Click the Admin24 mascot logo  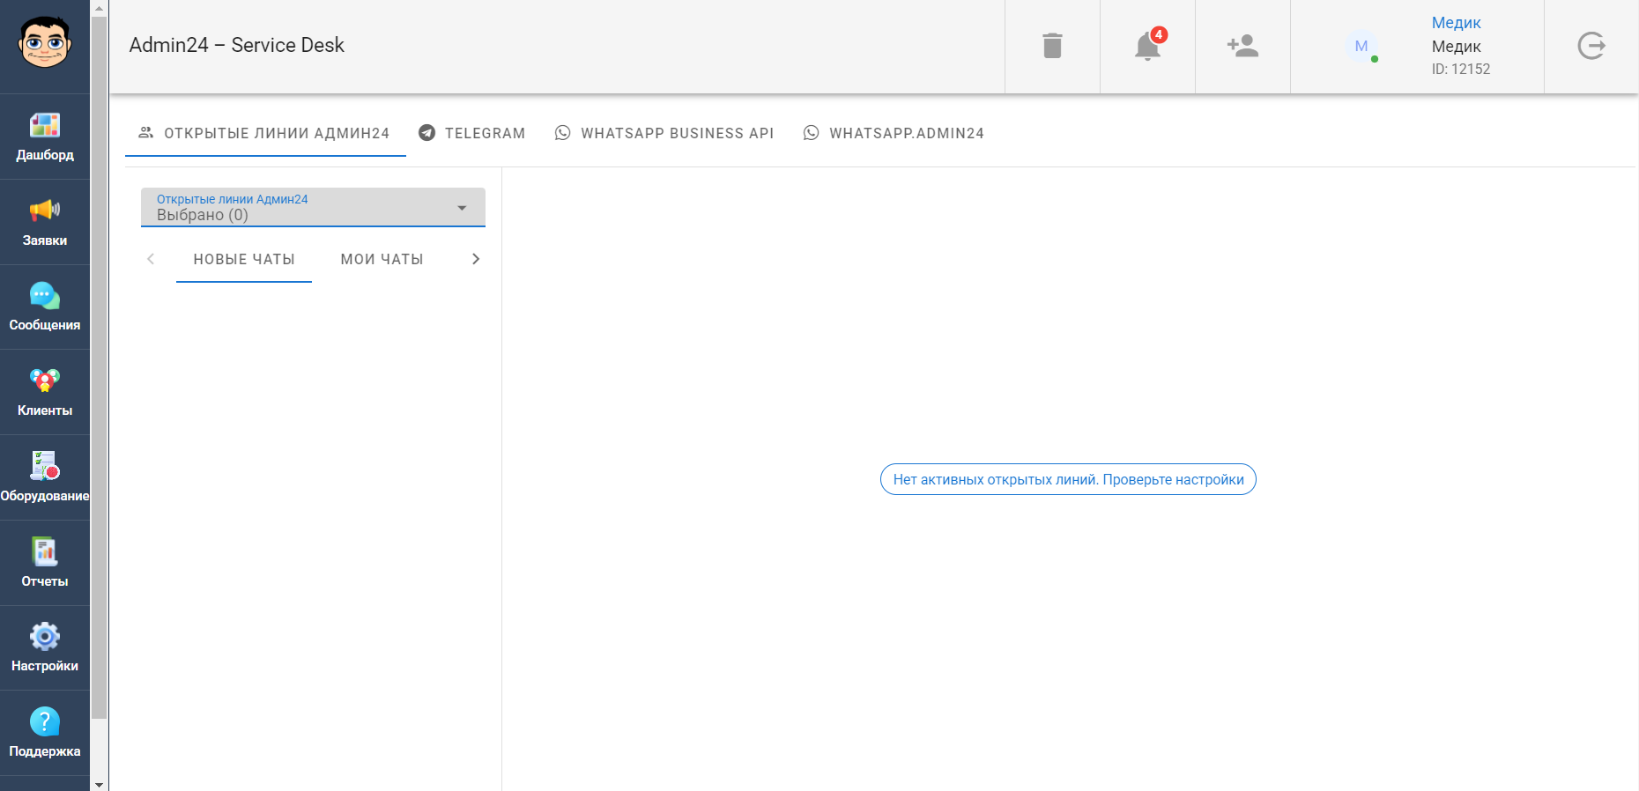coord(45,42)
